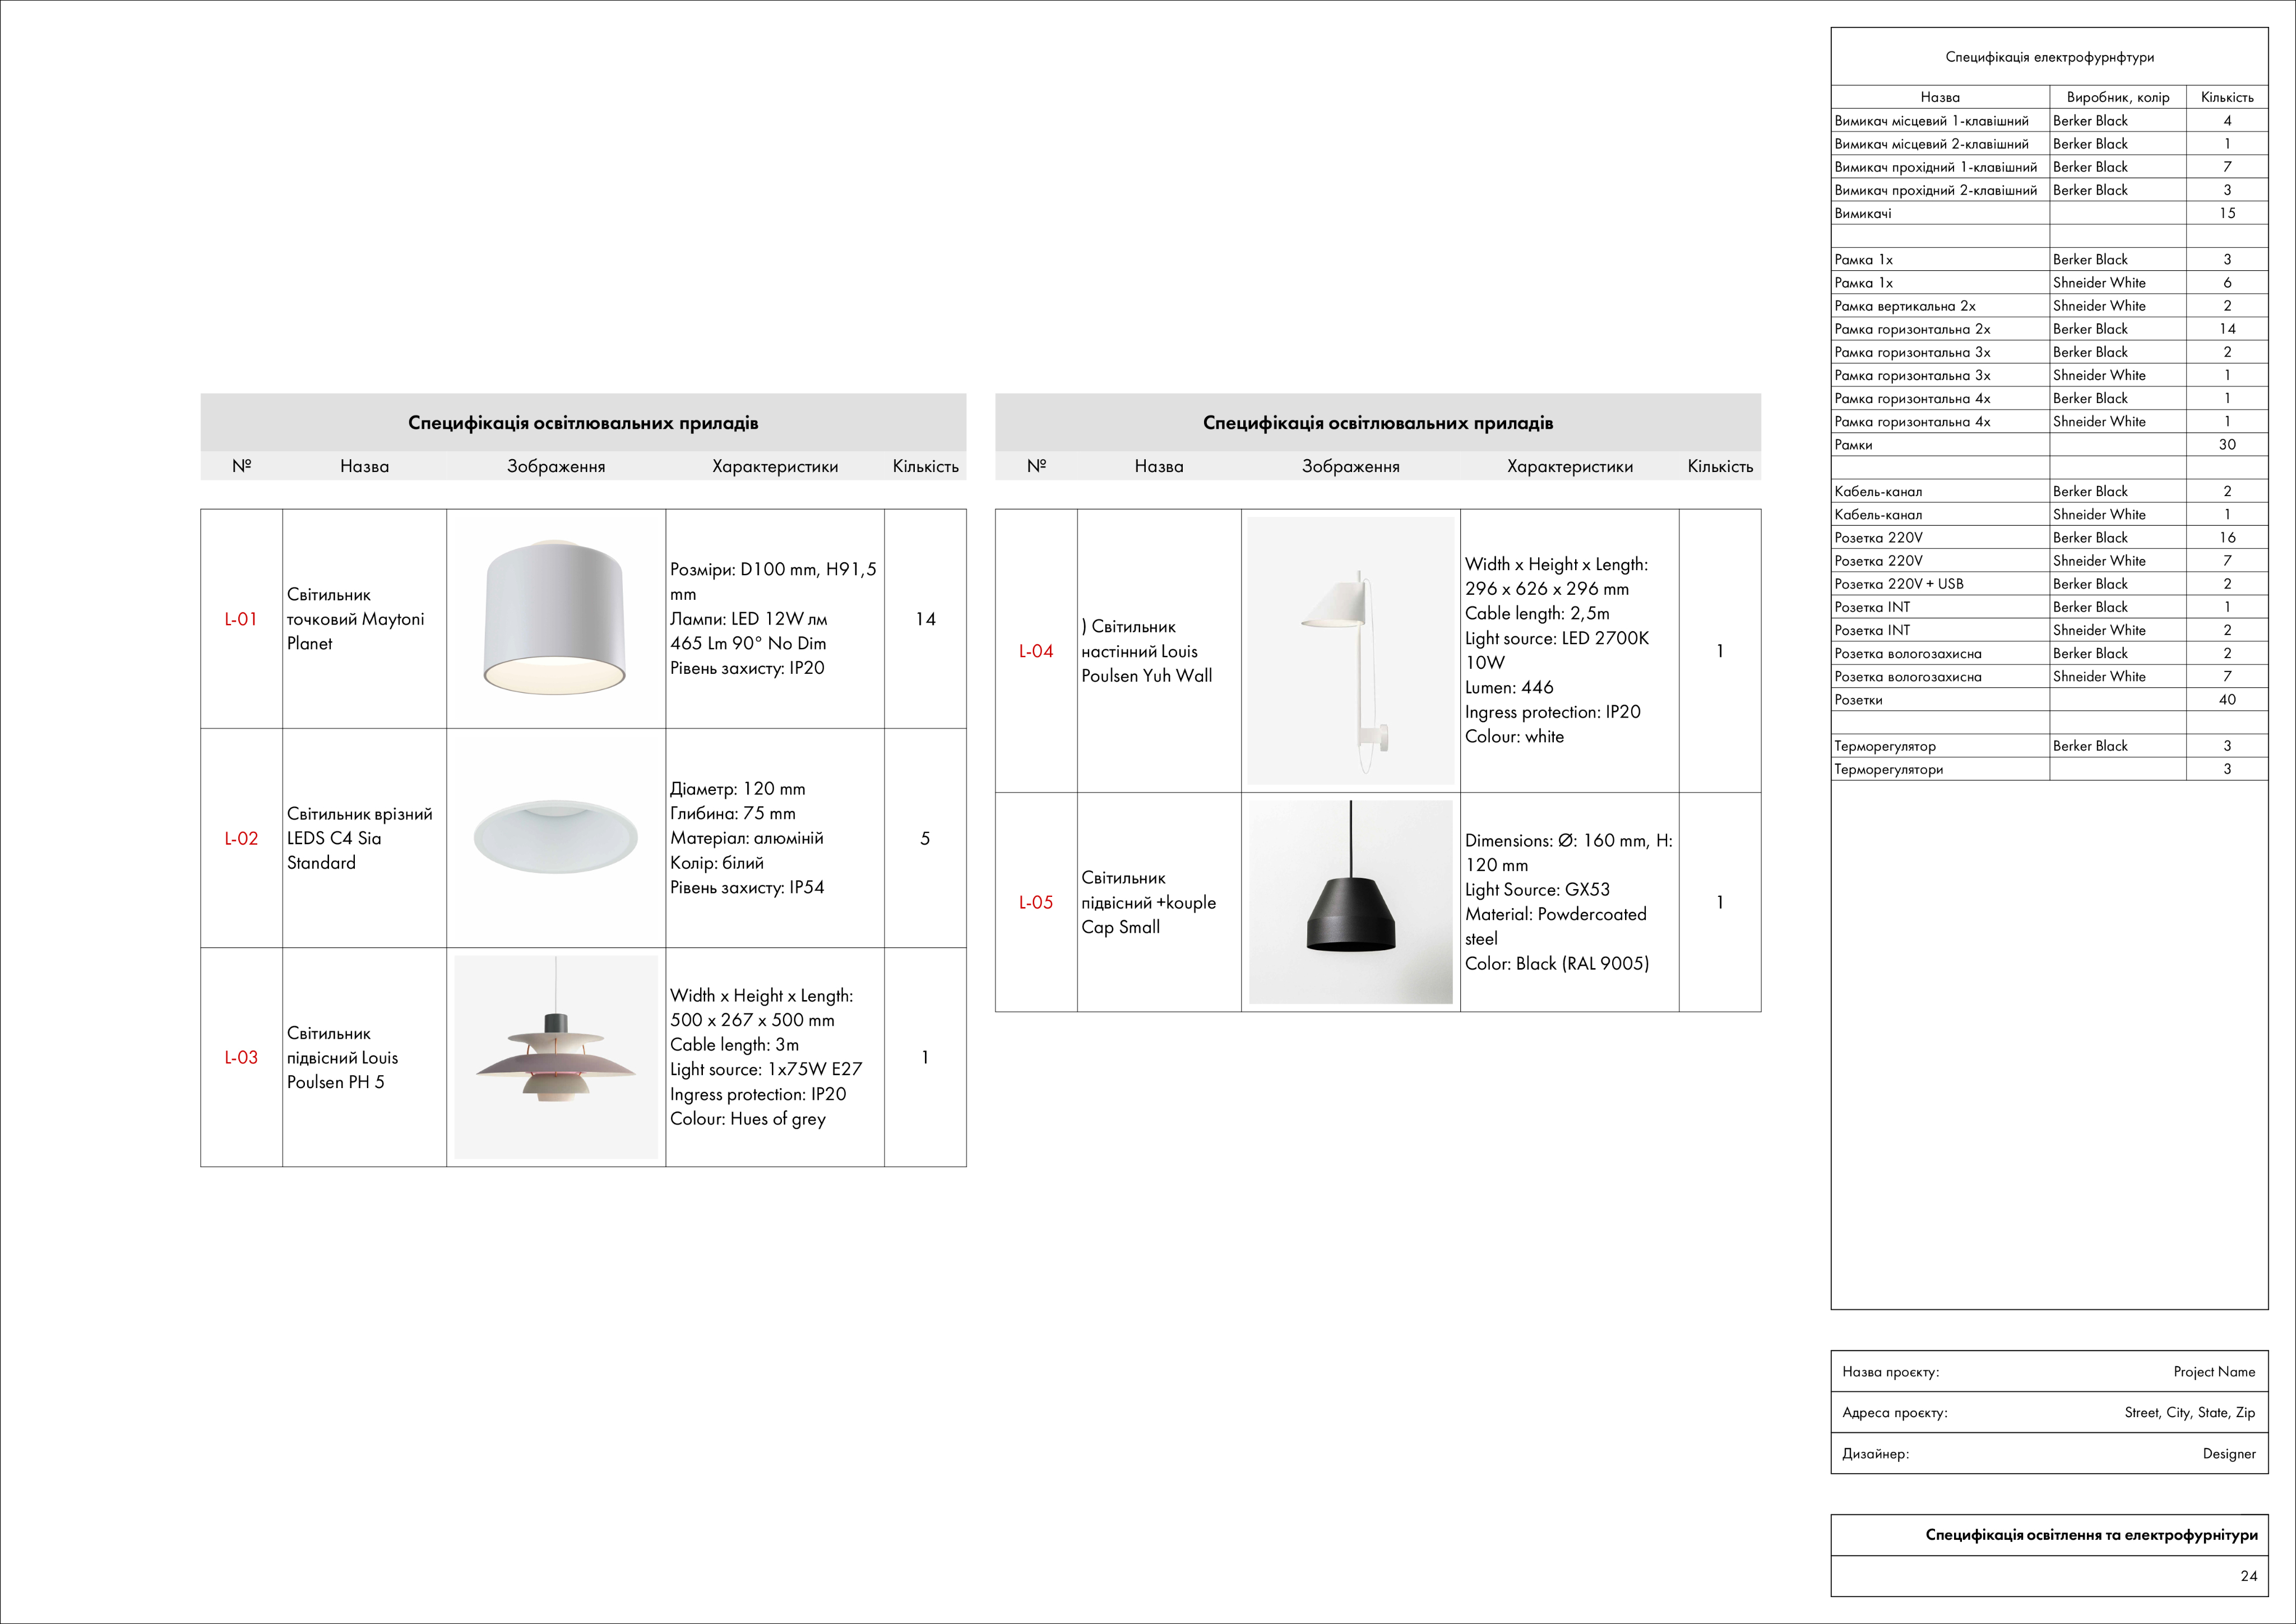Click the black koupLe Cap Small pendant image
Viewport: 2296px width, 1624px height.
(1350, 902)
